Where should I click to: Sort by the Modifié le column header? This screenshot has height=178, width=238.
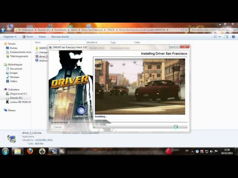(92, 42)
